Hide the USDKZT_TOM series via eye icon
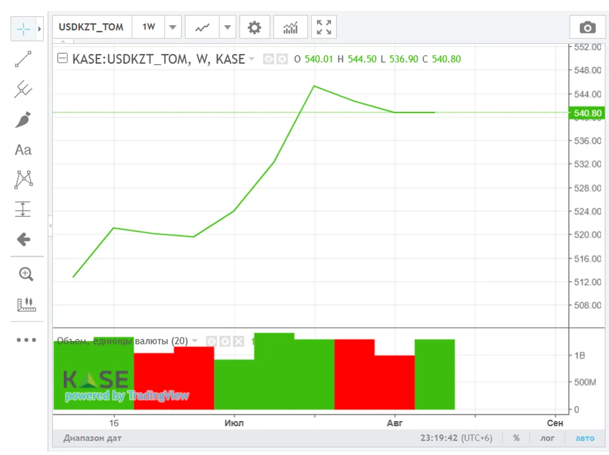This screenshot has height=455, width=609. [x=268, y=59]
